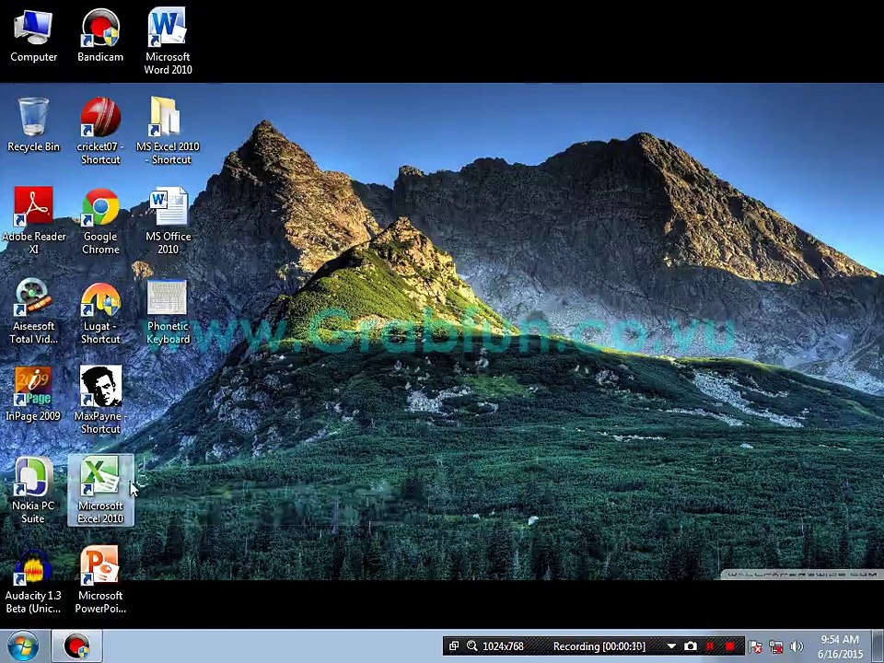This screenshot has width=884, height=663.
Task: Select the InPage 2009 icon
Action: 33,394
